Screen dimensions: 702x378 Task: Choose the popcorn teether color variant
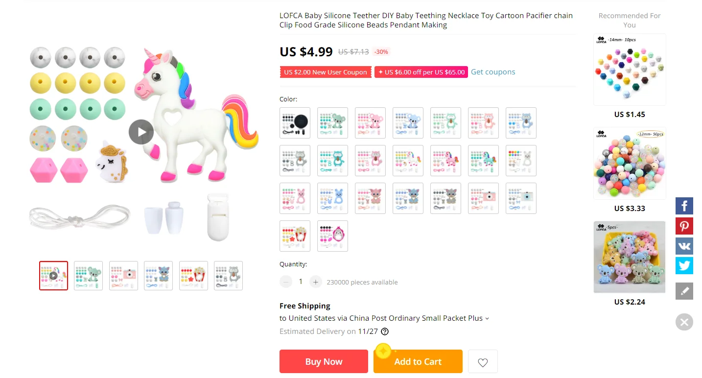(x=295, y=236)
